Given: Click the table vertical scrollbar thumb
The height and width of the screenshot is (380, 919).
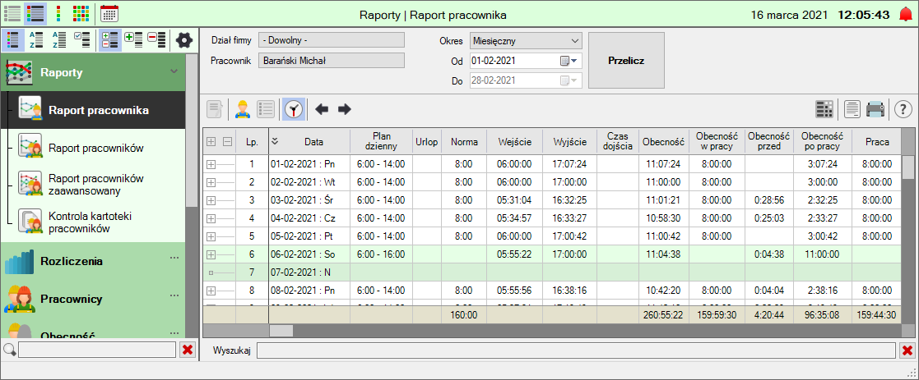Looking at the screenshot, I should (x=907, y=167).
